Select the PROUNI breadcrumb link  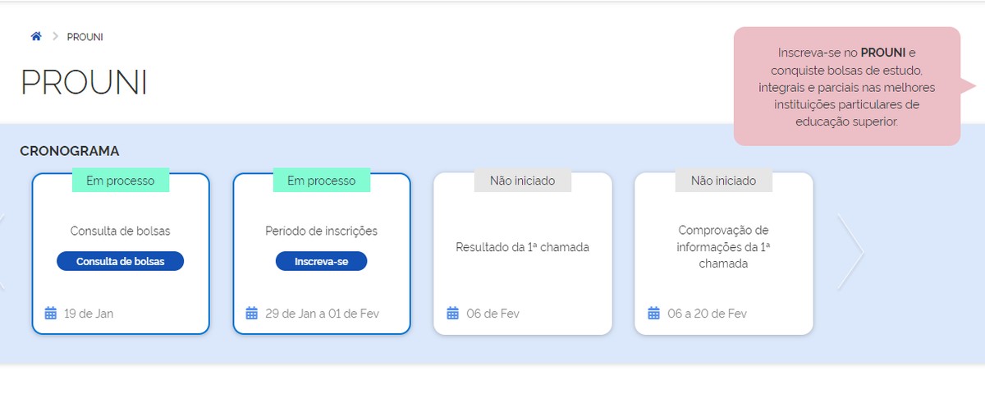pos(85,37)
